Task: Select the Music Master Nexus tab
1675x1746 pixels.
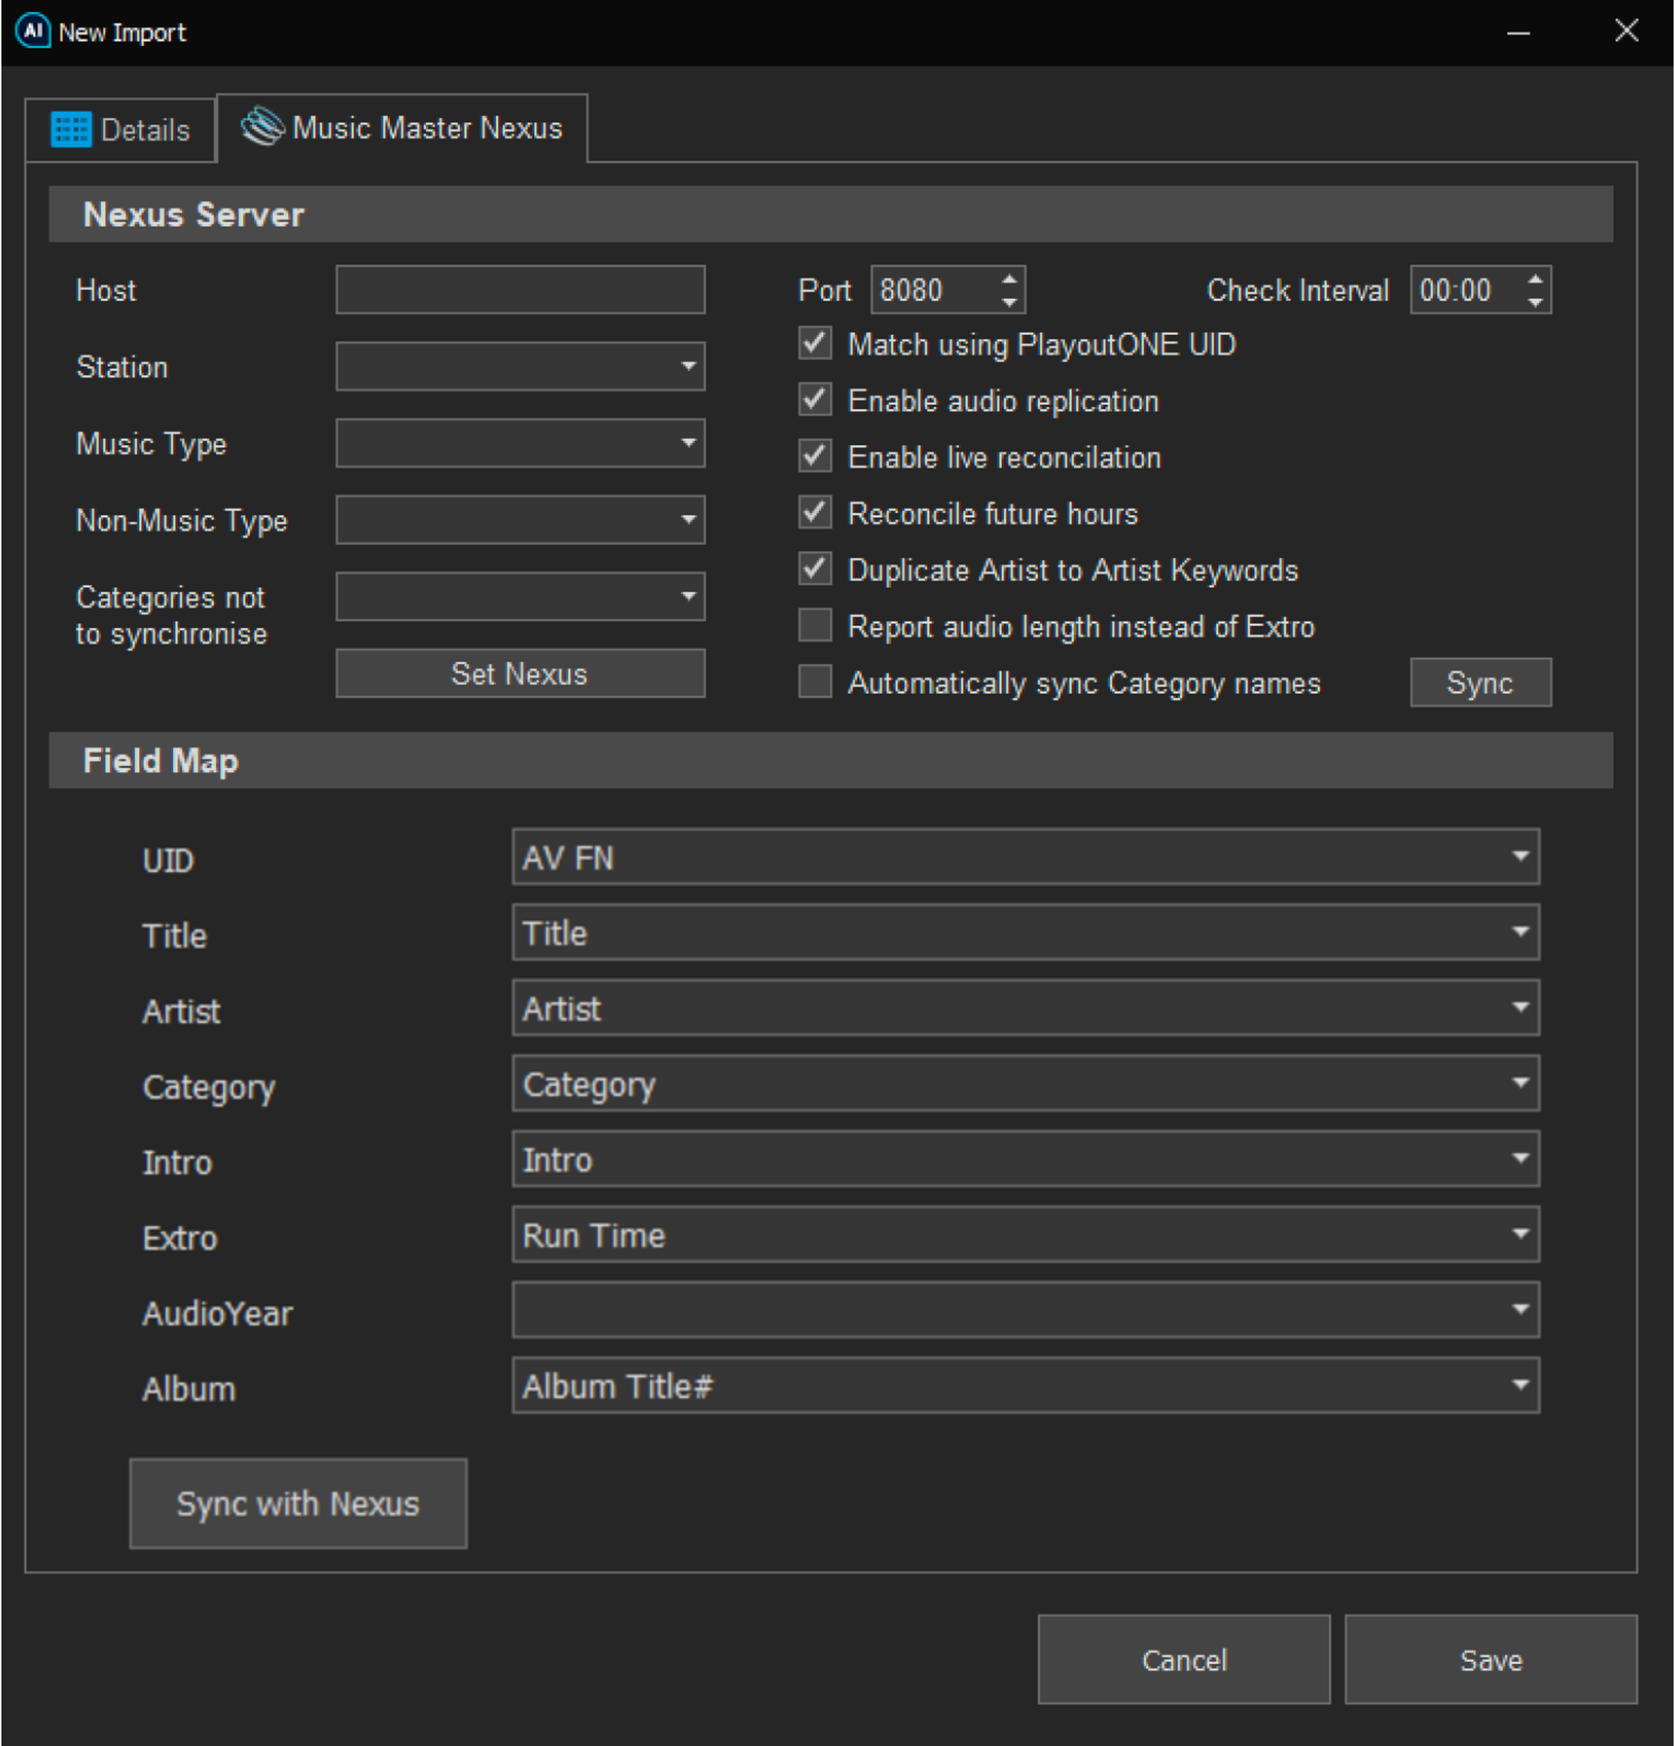Action: (x=402, y=128)
